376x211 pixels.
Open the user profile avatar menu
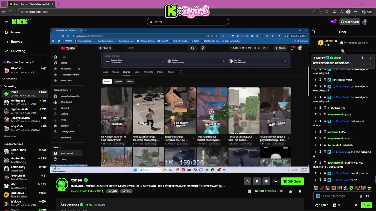pos(365,22)
